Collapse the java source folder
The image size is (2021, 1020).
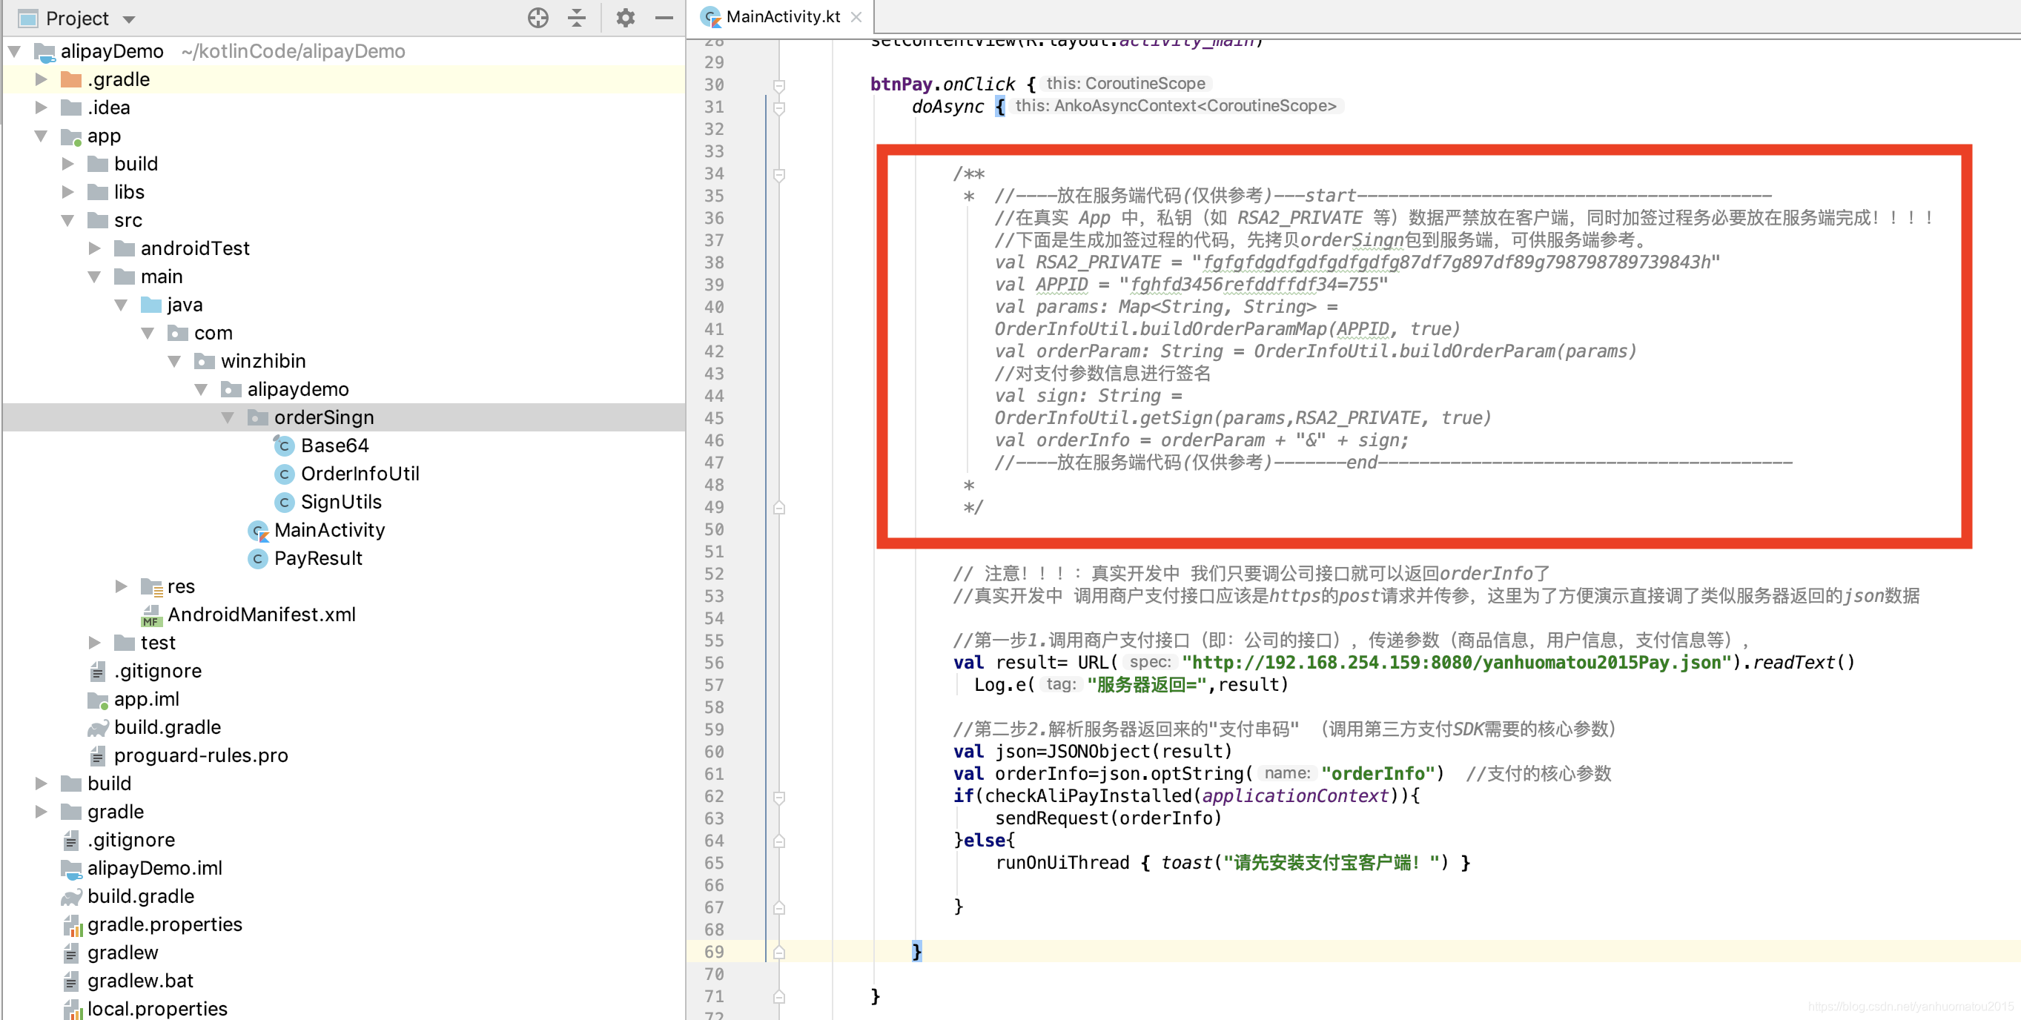(x=121, y=305)
